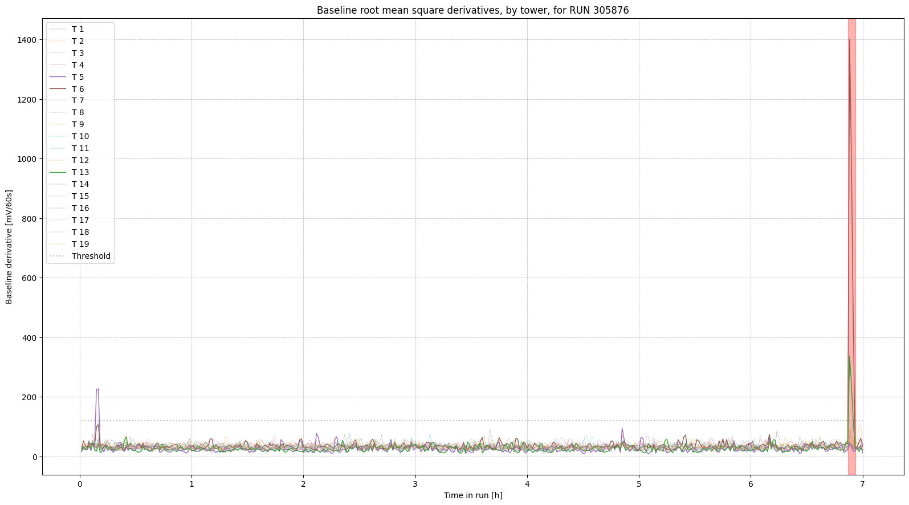This screenshot has height=505, width=909.
Task: Click the purple T 5 spike near run start
Action: coord(97,390)
